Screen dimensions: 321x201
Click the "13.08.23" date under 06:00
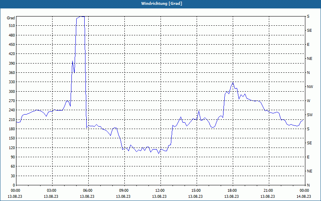87,197
